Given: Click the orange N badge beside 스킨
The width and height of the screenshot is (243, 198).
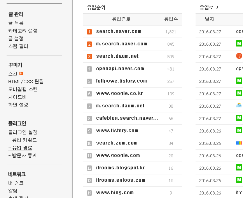Looking at the screenshot, I should [x=21, y=74].
